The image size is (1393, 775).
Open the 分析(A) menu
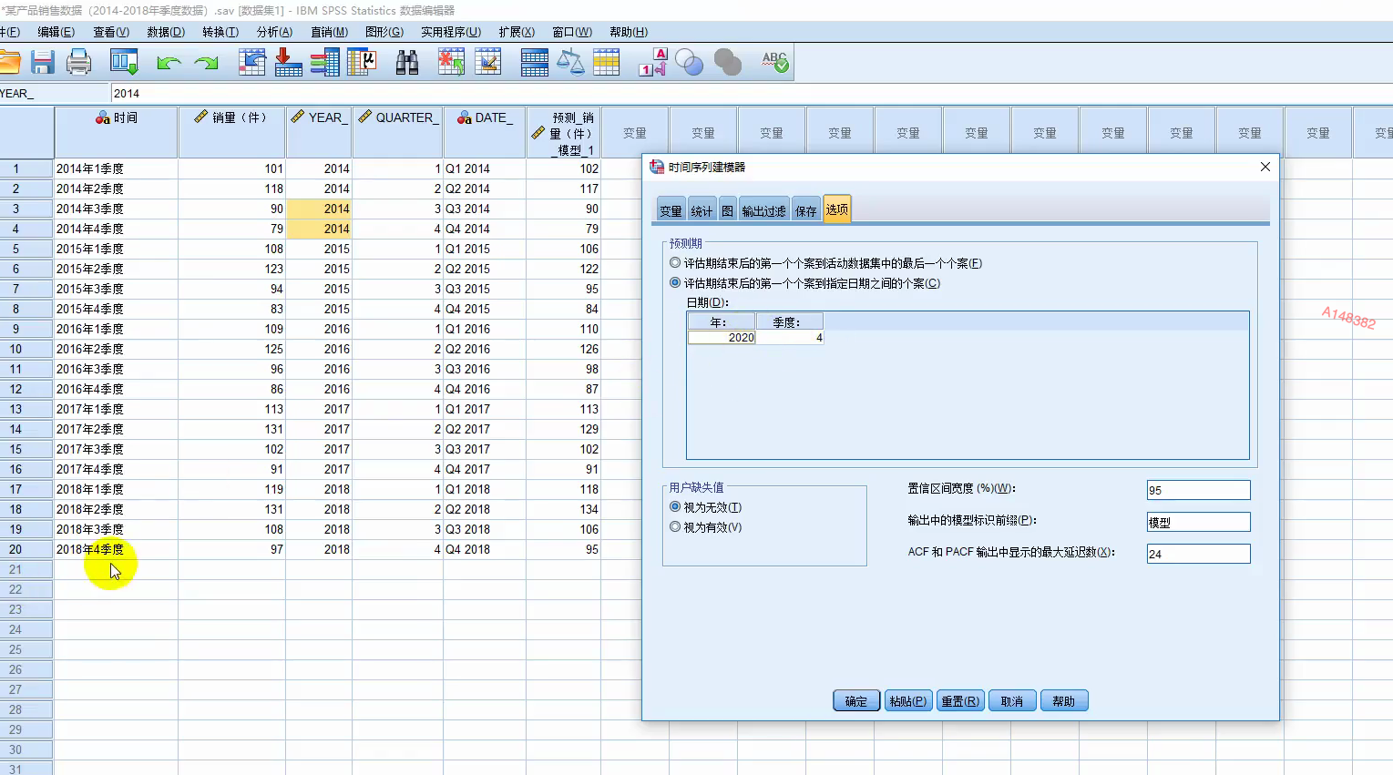coord(274,32)
